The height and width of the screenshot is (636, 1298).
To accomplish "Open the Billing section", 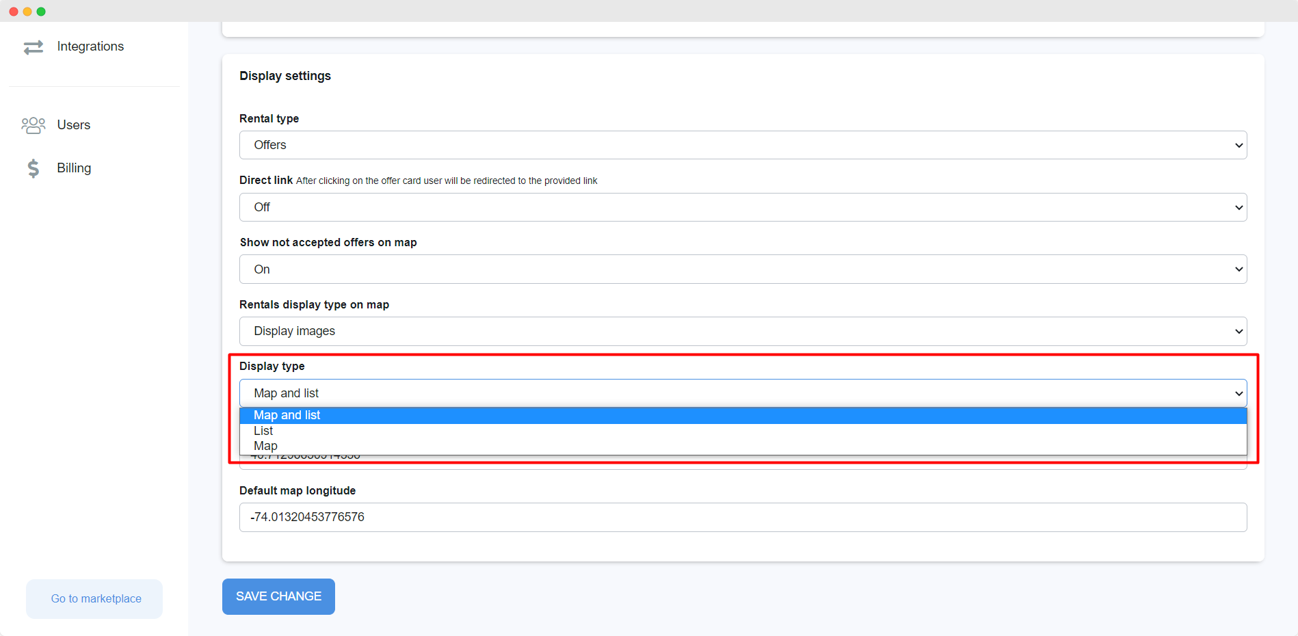I will pyautogui.click(x=74, y=168).
